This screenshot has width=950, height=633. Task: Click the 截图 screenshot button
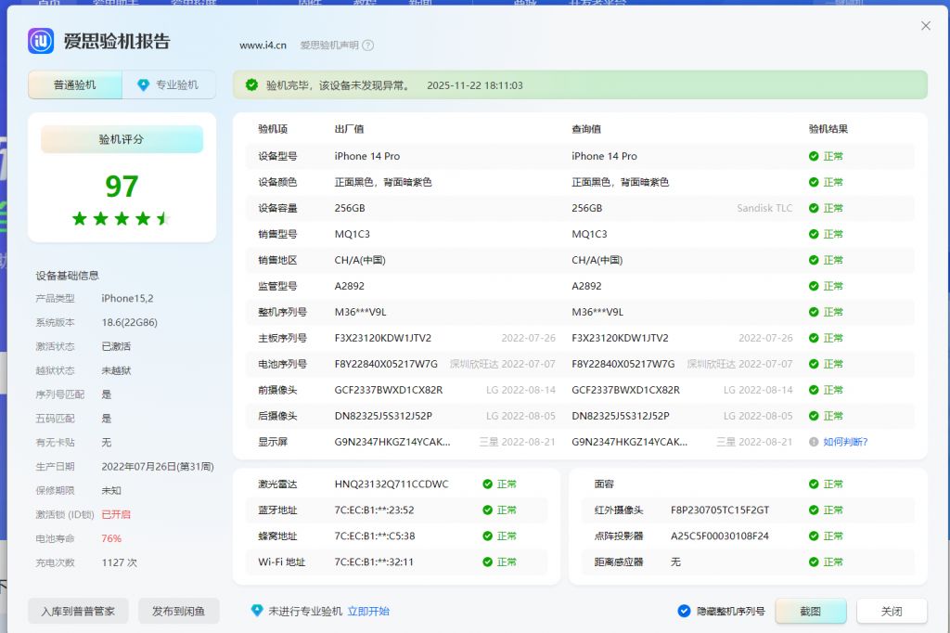click(x=810, y=611)
